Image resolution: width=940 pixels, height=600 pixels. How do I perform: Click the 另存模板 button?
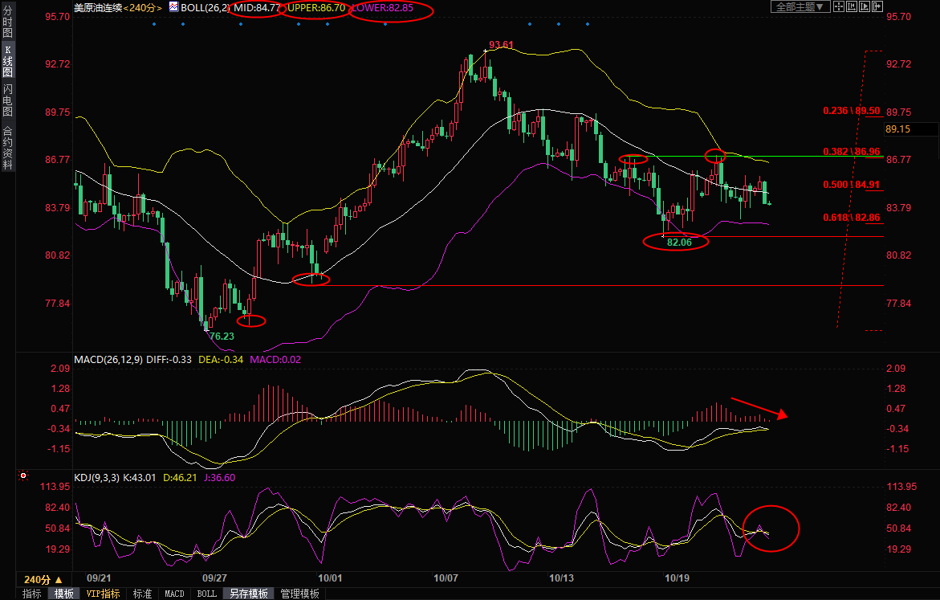point(248,594)
